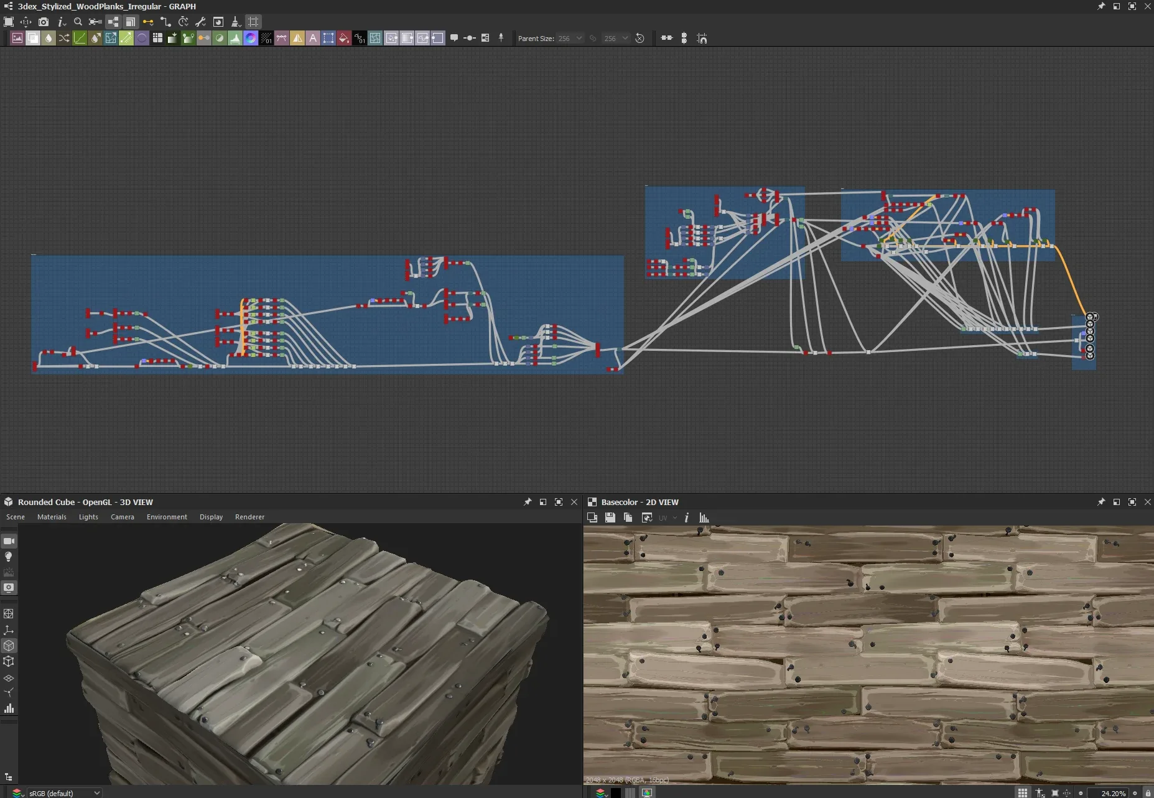Open the Materials menu in 3D view
Viewport: 1154px width, 798px height.
(52, 517)
